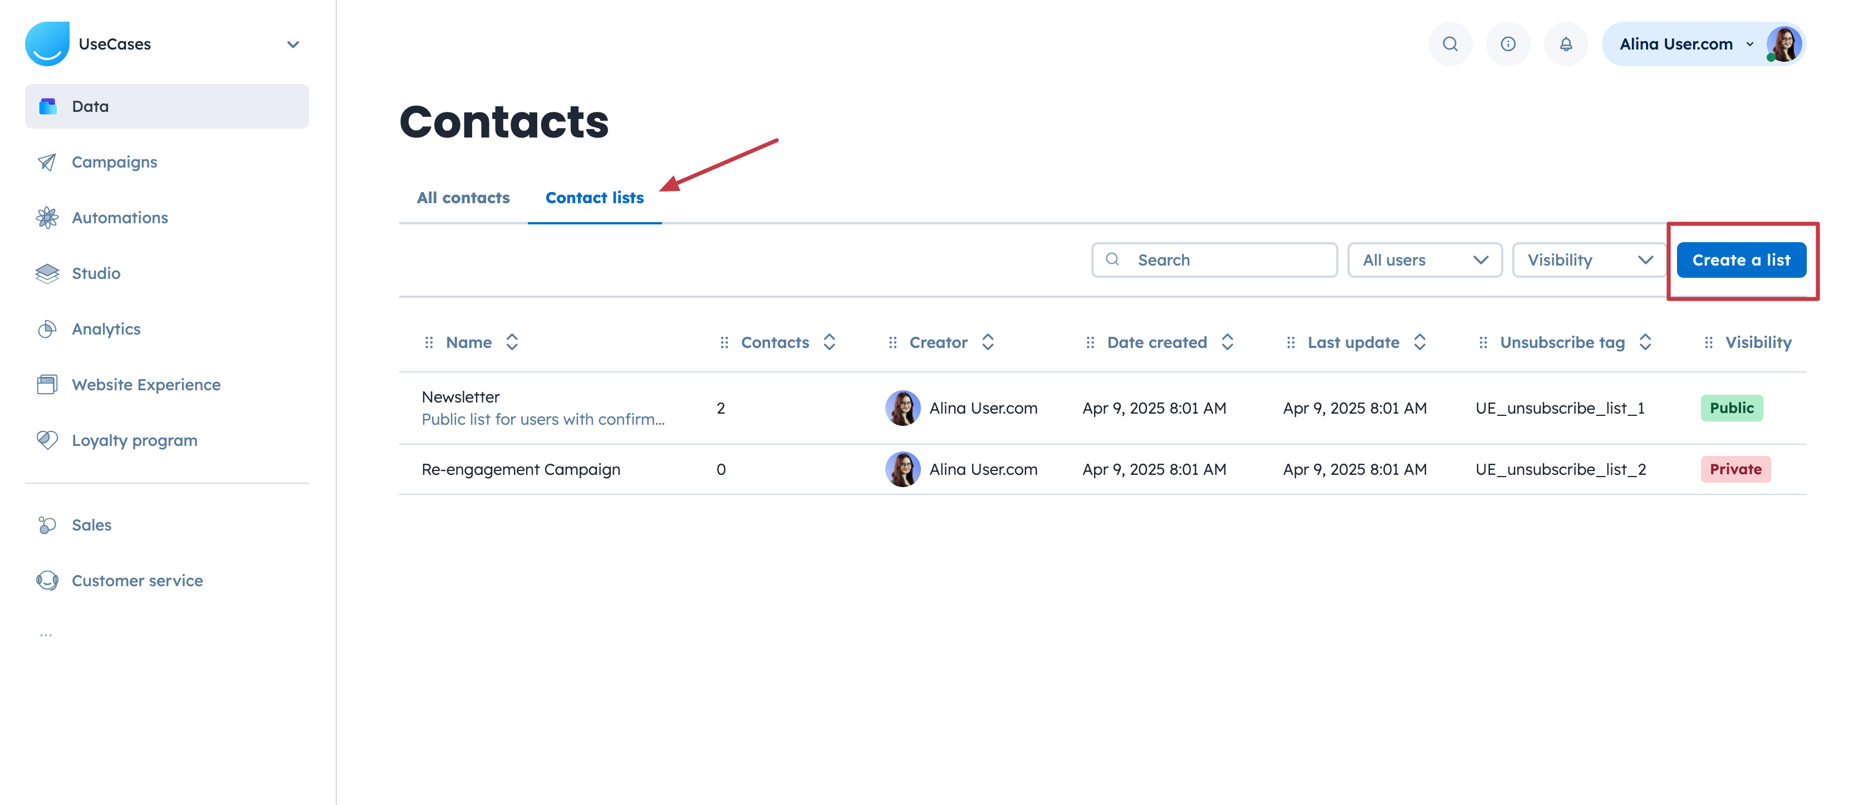Expand the UseCases workspace chevron

[x=293, y=44]
